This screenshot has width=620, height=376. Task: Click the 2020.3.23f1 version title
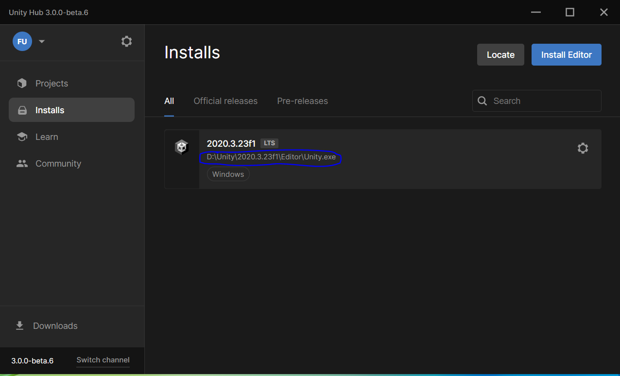click(231, 143)
